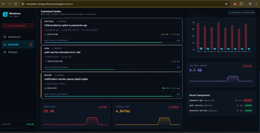Click the Error Rate 23.4% value
This screenshot has height=133, width=260.
click(49, 111)
